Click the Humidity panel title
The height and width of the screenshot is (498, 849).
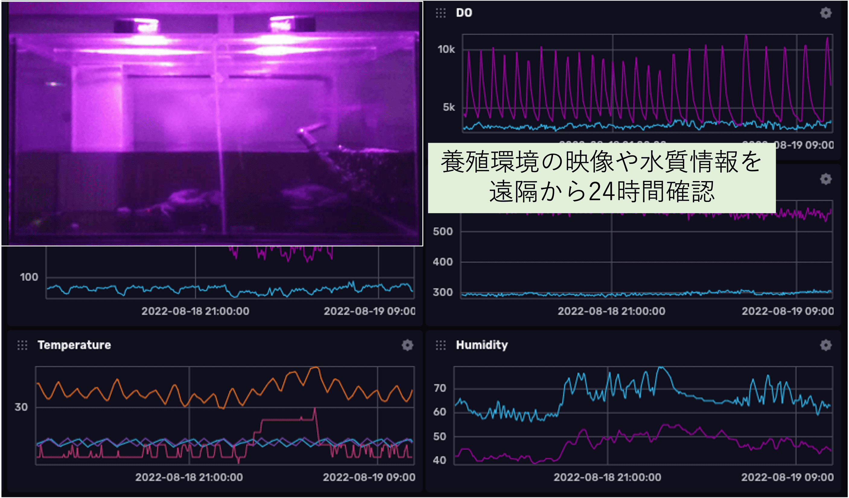(482, 345)
